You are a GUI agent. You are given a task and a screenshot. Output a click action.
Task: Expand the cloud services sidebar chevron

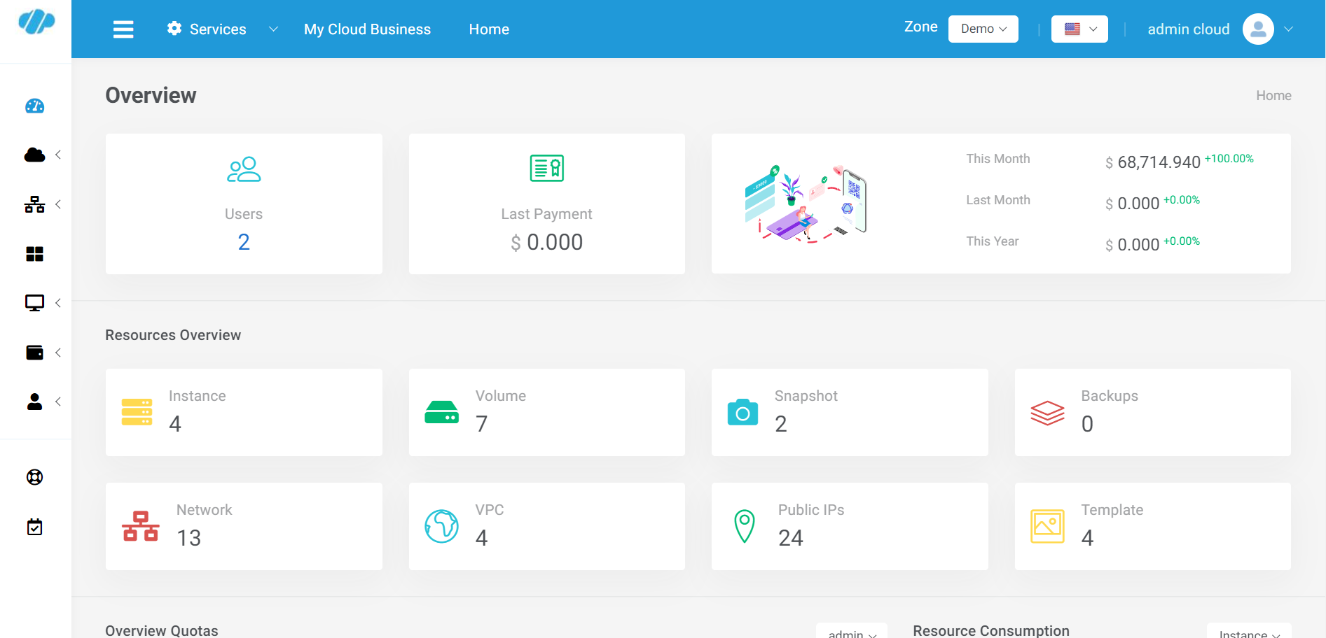58,155
